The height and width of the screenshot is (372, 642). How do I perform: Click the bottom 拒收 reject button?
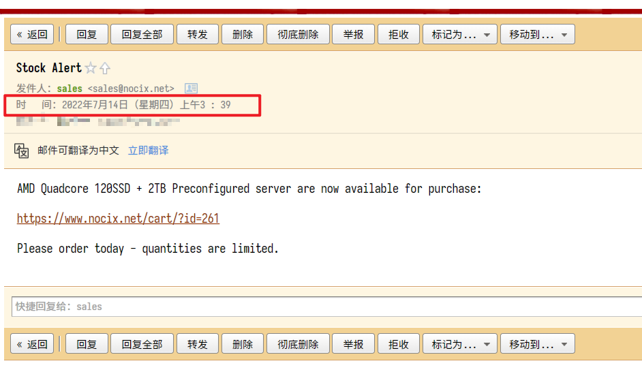(399, 344)
